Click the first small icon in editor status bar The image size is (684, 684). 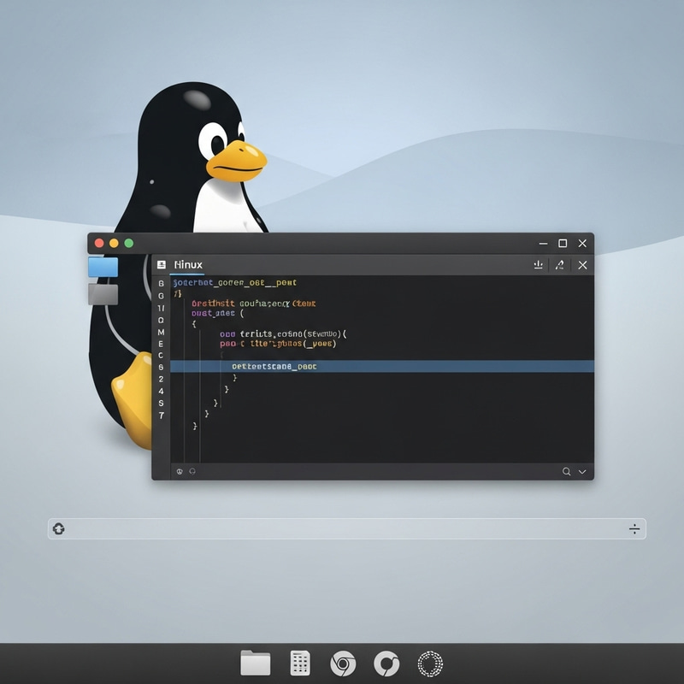(x=180, y=471)
